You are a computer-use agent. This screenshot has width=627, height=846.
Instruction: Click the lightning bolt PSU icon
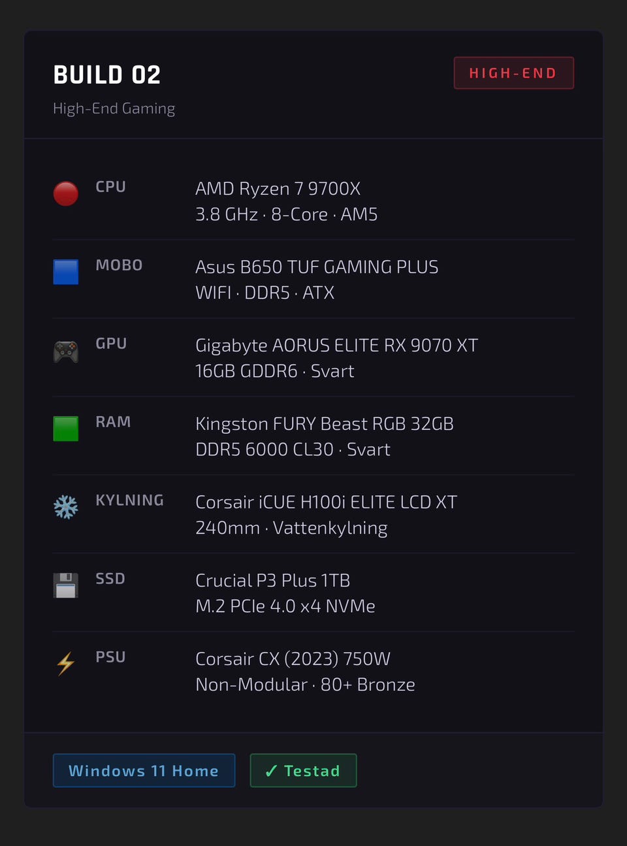coord(65,664)
